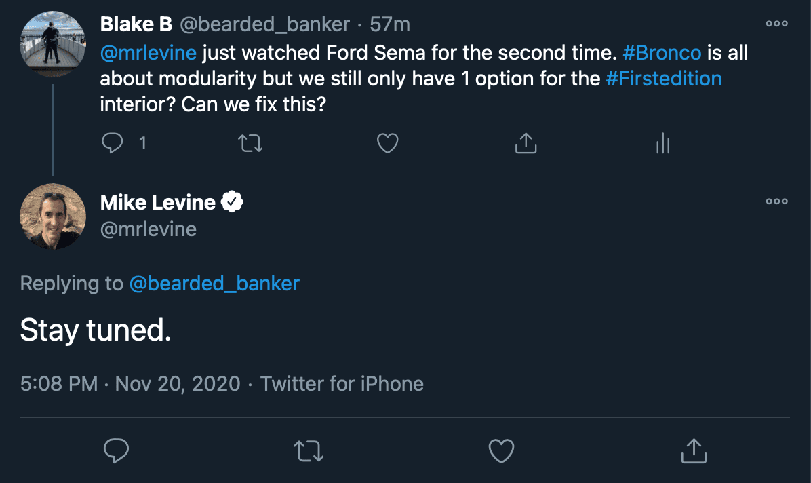This screenshot has height=483, width=811.
Task: Retweet Blake B's tweet
Action: [x=251, y=143]
